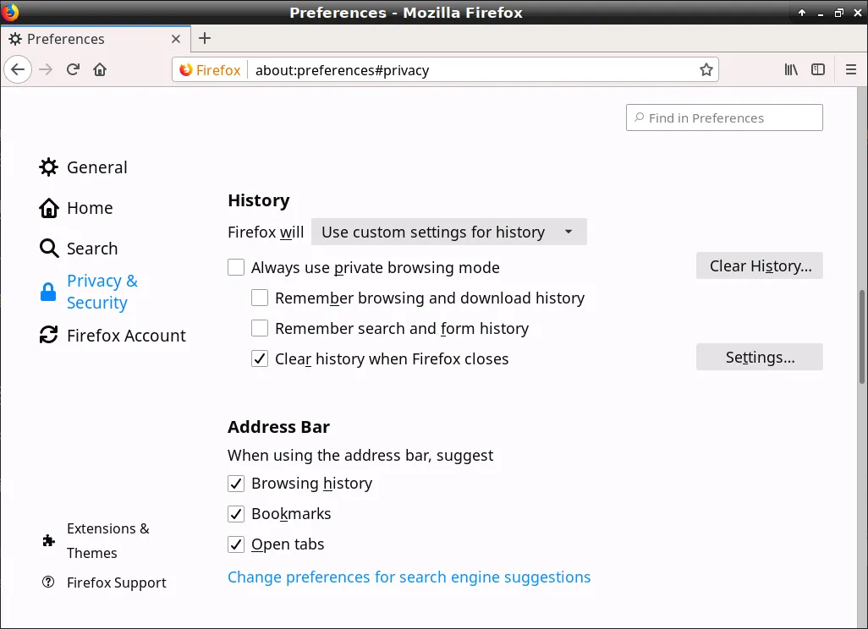Click the address bar URL text
Image resolution: width=868 pixels, height=629 pixels.
(x=342, y=70)
